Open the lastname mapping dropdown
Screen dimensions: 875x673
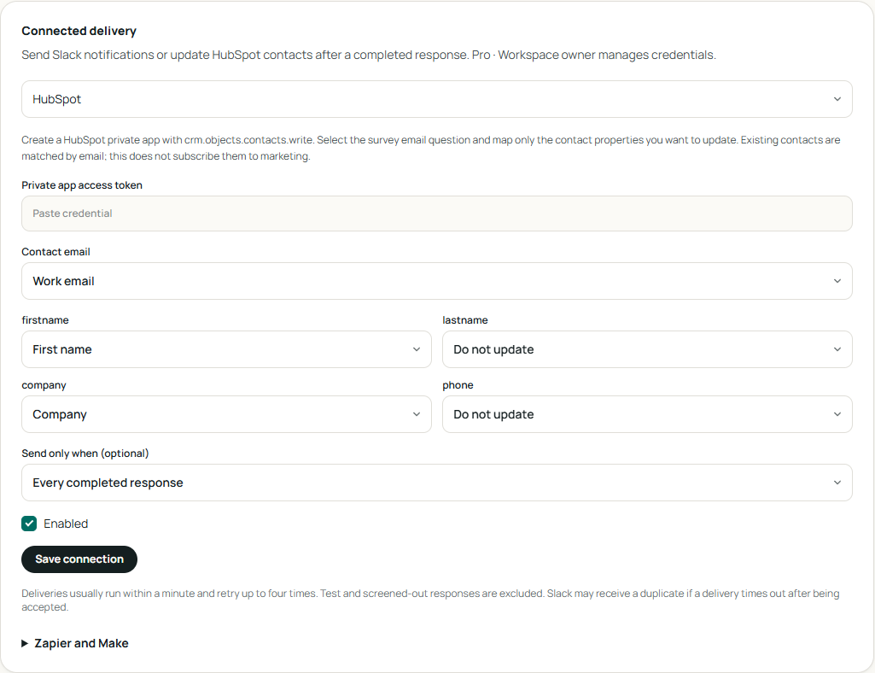click(647, 349)
